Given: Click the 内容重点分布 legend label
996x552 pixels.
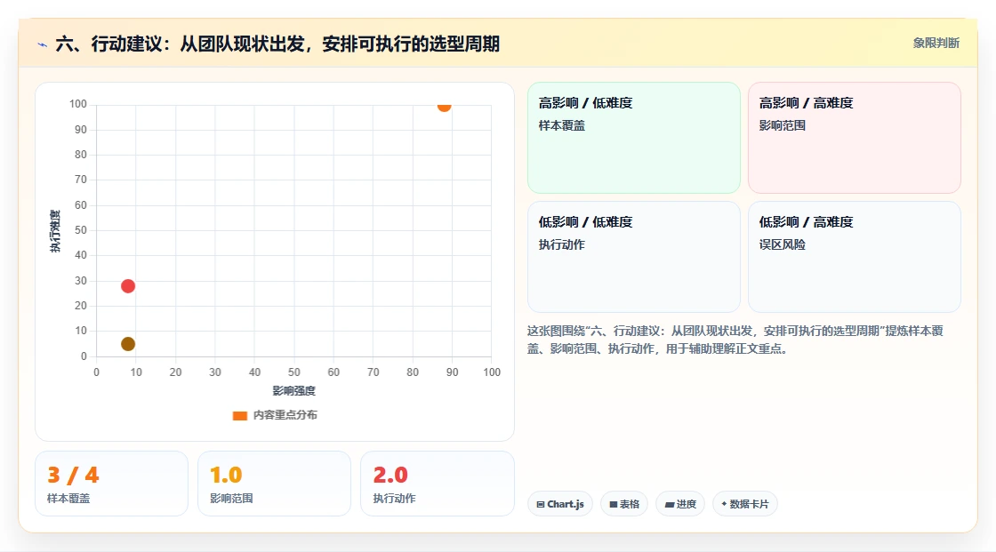Looking at the screenshot, I should [285, 415].
